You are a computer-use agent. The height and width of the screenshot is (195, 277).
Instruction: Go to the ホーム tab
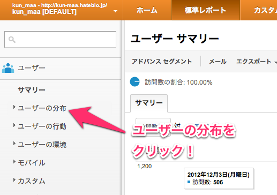coord(147,10)
